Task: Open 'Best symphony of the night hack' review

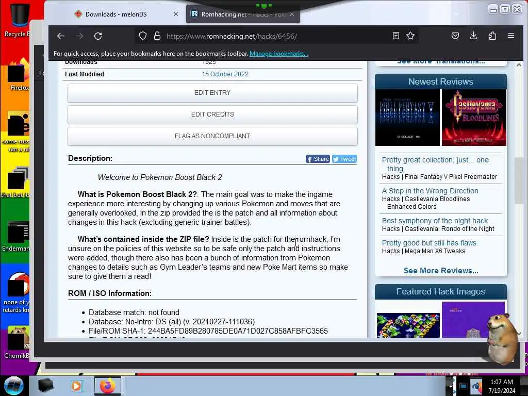Action: pos(435,221)
